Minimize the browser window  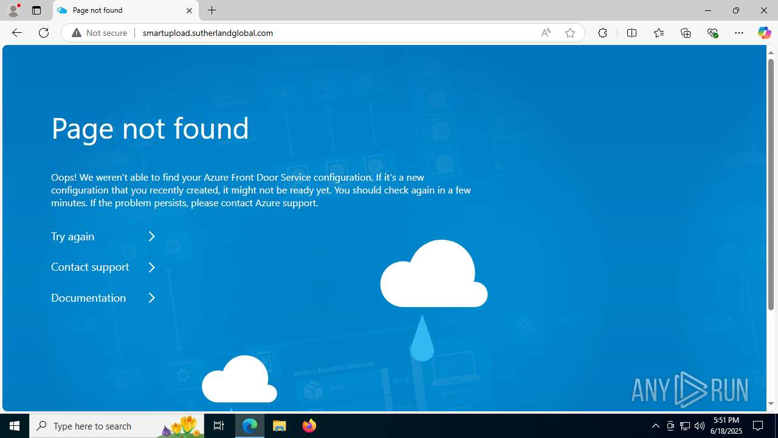[707, 10]
